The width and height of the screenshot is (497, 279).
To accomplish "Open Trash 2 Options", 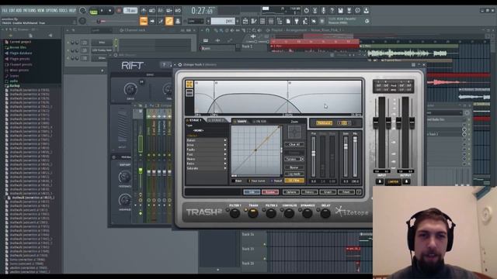I will (291, 192).
